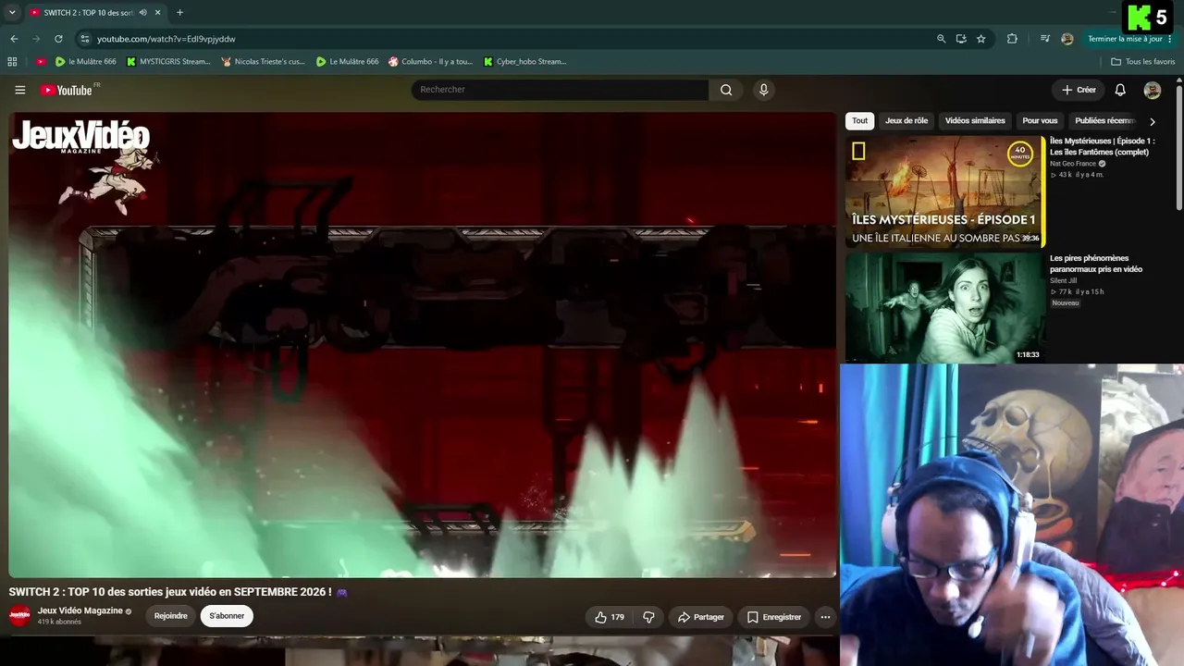This screenshot has height=666, width=1184.
Task: Open the browser extensions puzzle icon
Action: 1012,39
